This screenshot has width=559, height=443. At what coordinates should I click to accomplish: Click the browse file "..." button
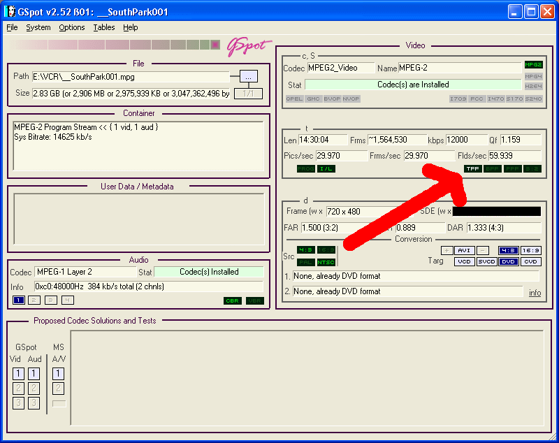(x=249, y=77)
